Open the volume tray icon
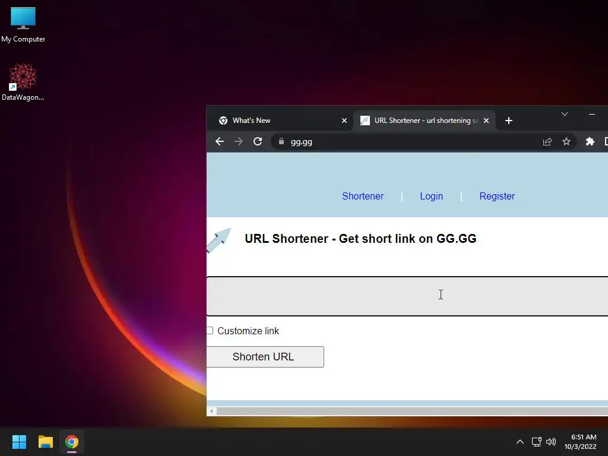The image size is (608, 456). [x=551, y=442]
